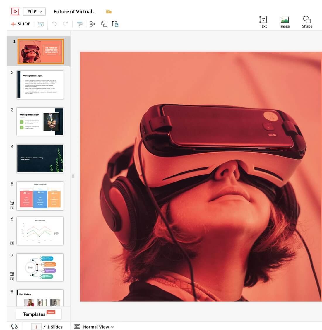
Task: Open the Templates button
Action: tap(39, 314)
